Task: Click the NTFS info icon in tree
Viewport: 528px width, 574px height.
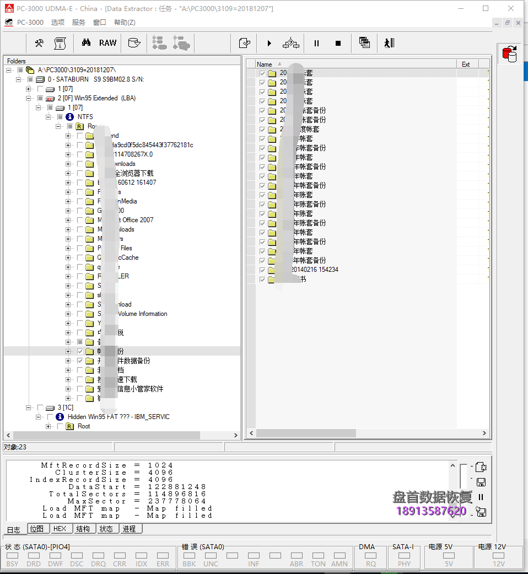Action: pos(70,117)
